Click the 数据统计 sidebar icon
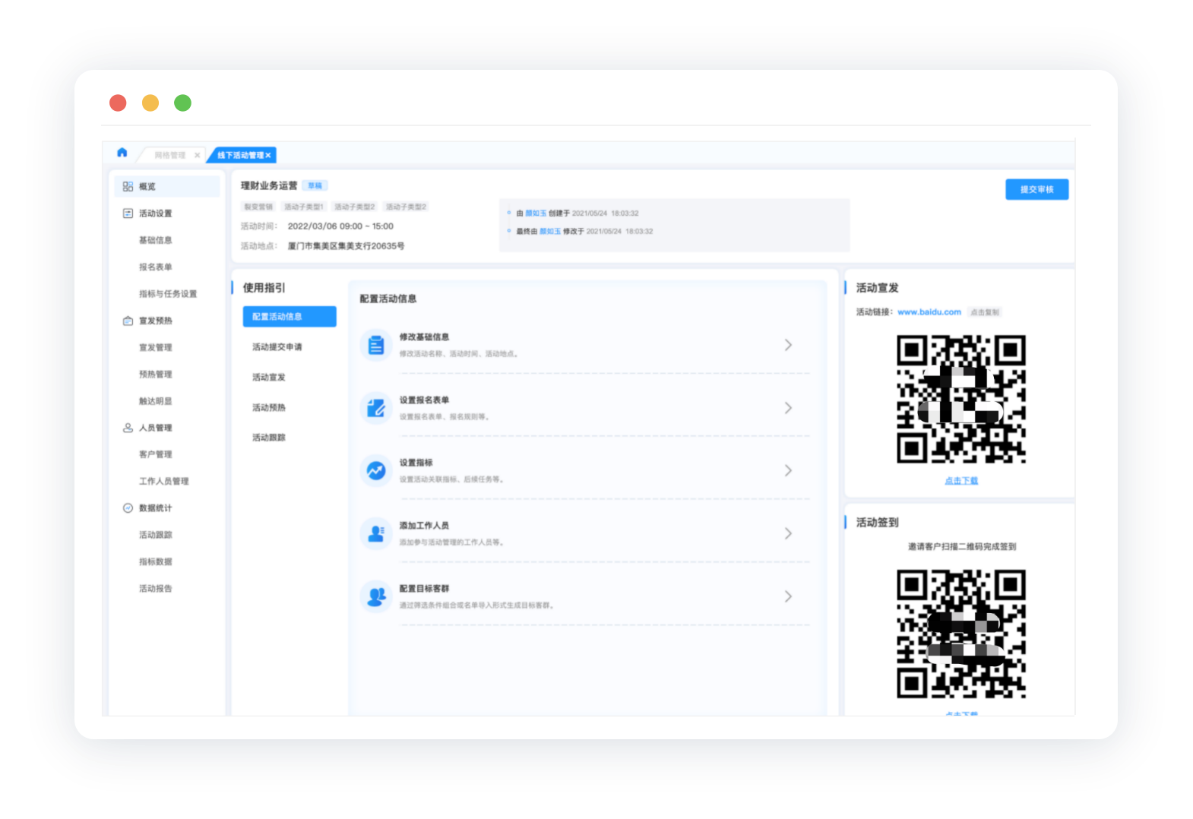This screenshot has width=1193, height=819. [128, 508]
